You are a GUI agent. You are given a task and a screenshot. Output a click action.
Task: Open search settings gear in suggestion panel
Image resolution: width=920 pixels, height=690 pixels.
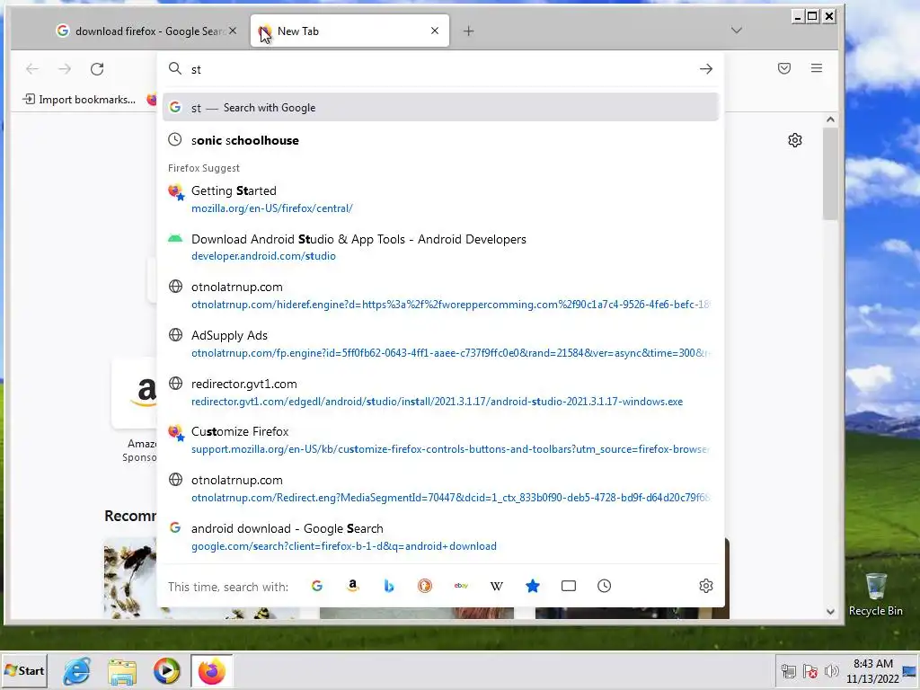click(706, 586)
